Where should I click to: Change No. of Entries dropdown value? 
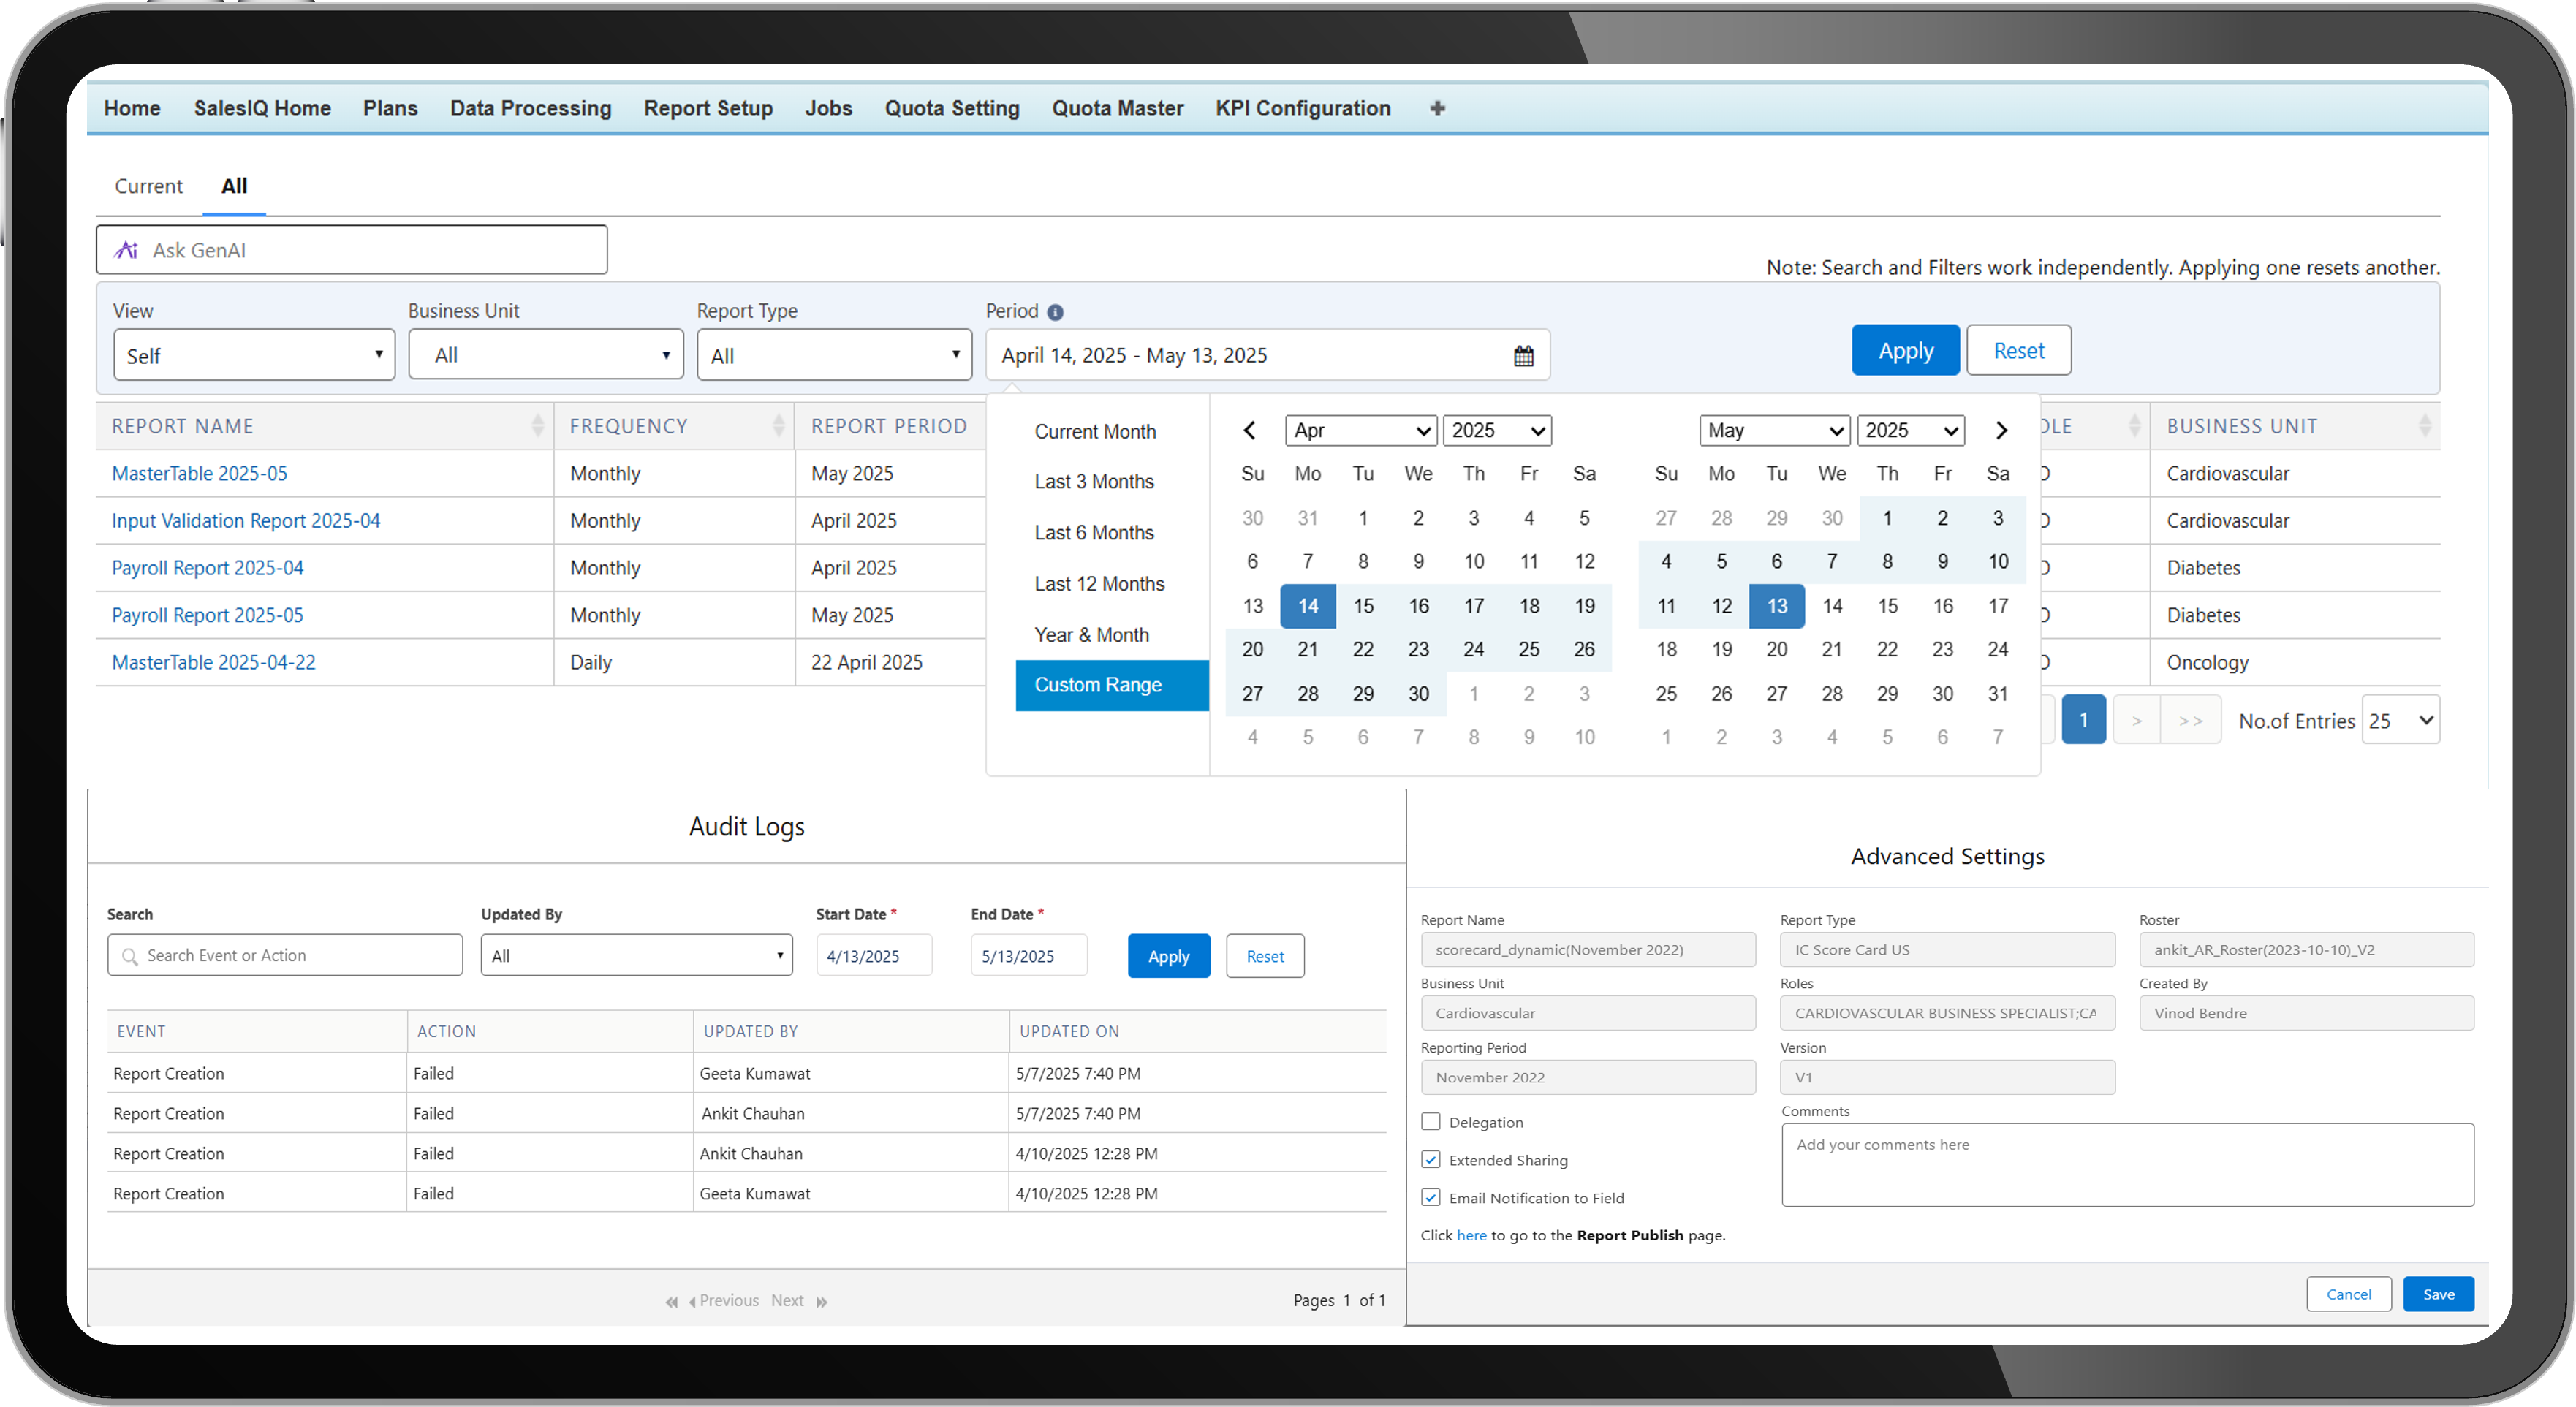[2400, 719]
